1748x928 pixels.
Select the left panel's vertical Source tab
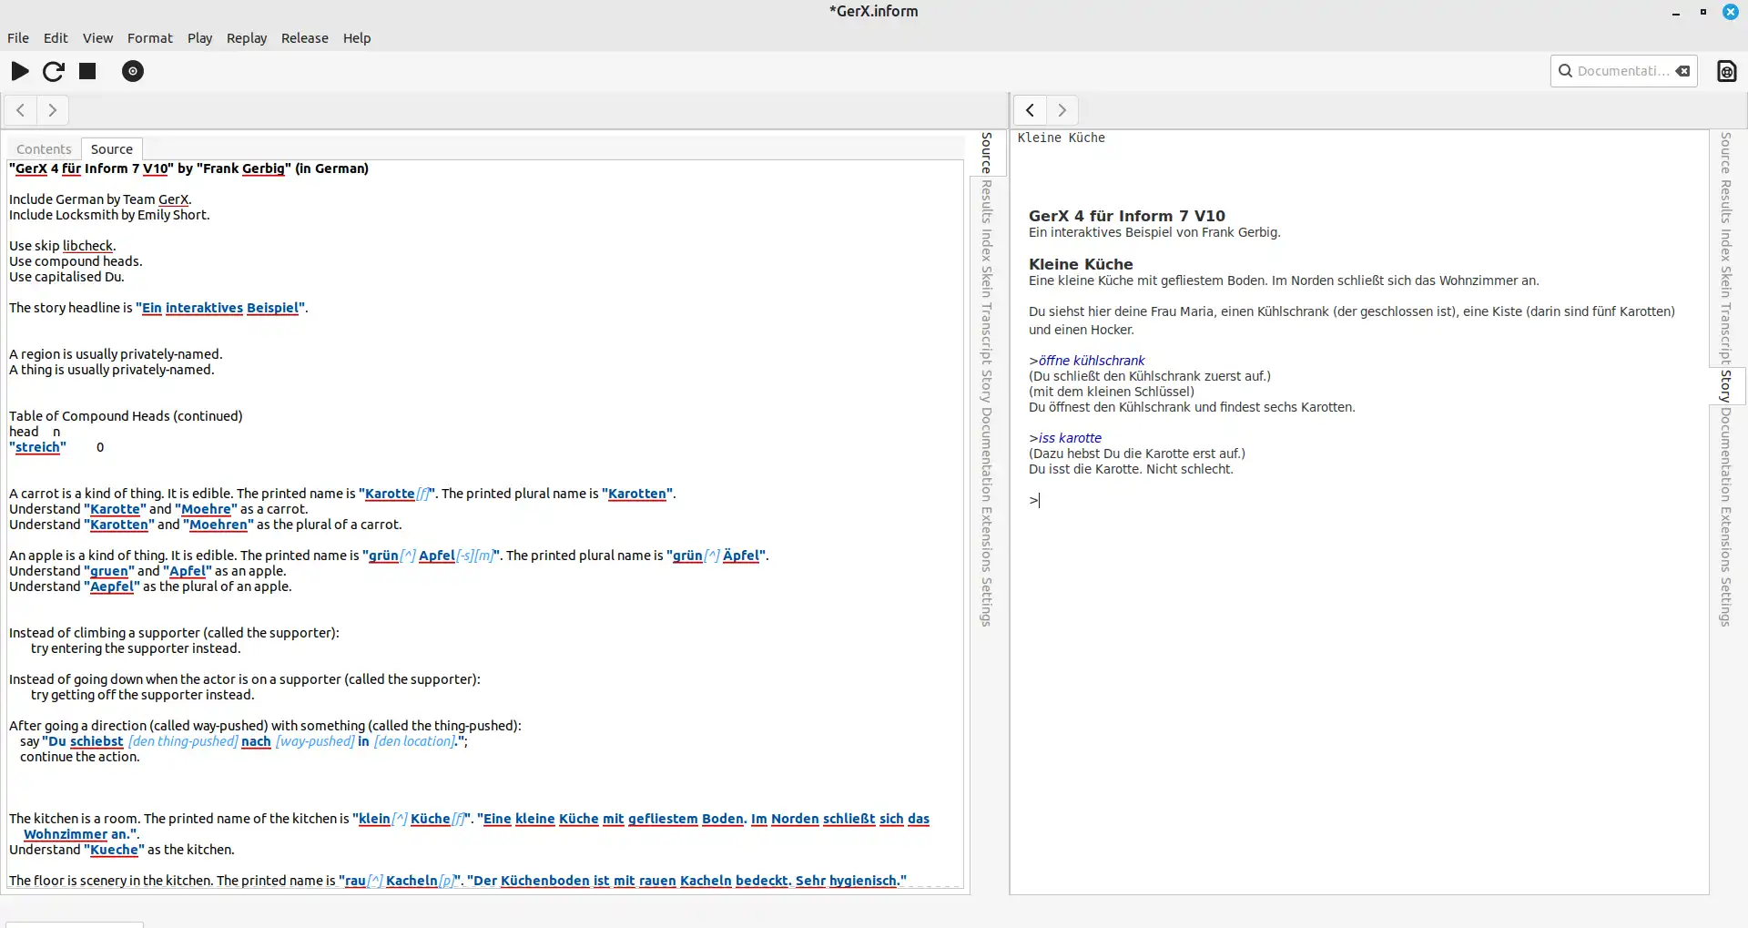coord(987,153)
